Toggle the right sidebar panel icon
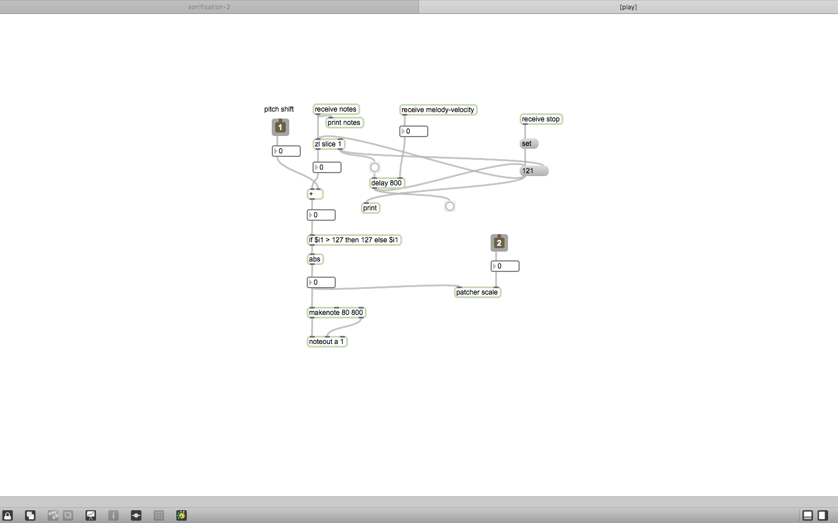Screen dimensions: 838x523 click(x=823, y=515)
